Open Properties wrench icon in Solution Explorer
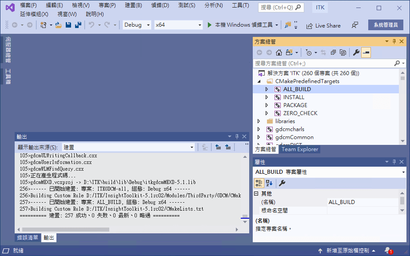This screenshot has height=256, width=410. click(x=356, y=52)
